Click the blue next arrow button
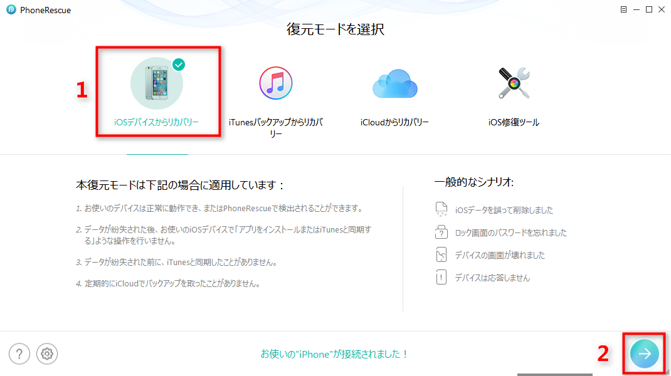 [x=644, y=354]
